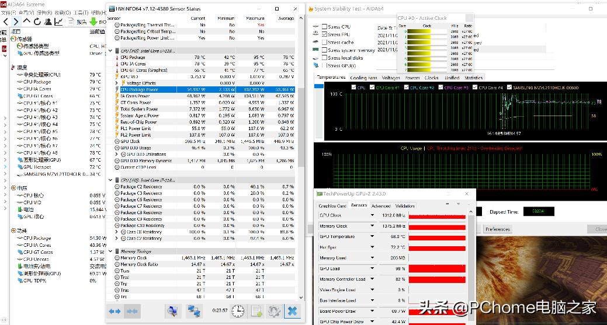The width and height of the screenshot is (607, 325).
Task: Switch to Statistics tab
Action: (x=473, y=78)
